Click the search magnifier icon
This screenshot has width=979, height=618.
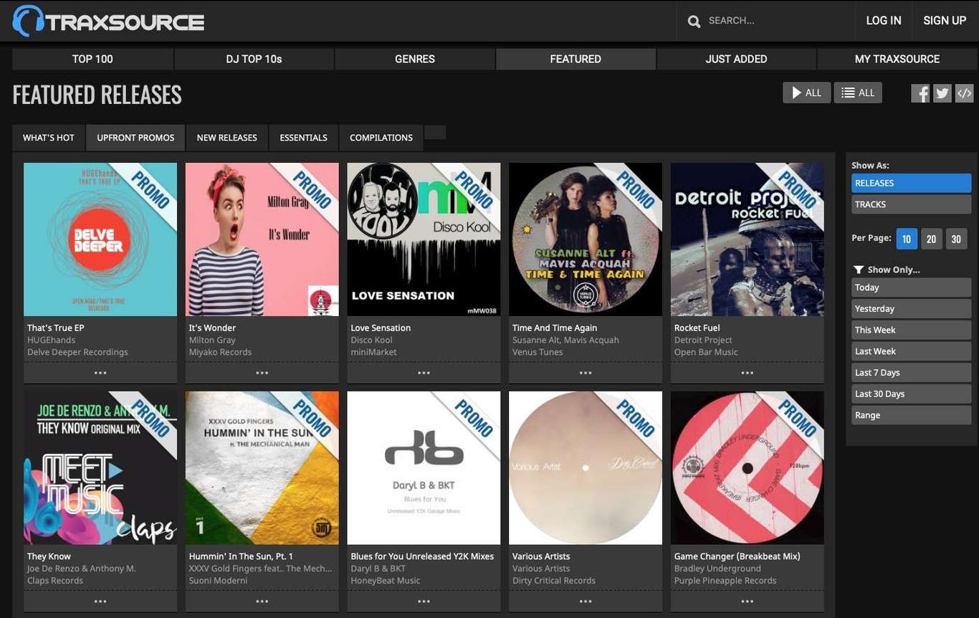(694, 21)
